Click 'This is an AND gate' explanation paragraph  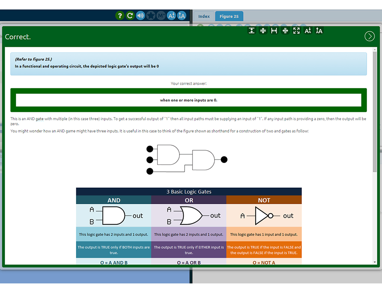[x=188, y=121]
